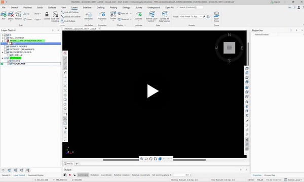Click the zoom magnifier icon in bottom viewport toolbar

click(x=142, y=159)
